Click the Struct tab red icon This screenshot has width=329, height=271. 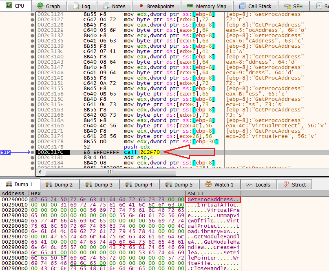(286, 184)
